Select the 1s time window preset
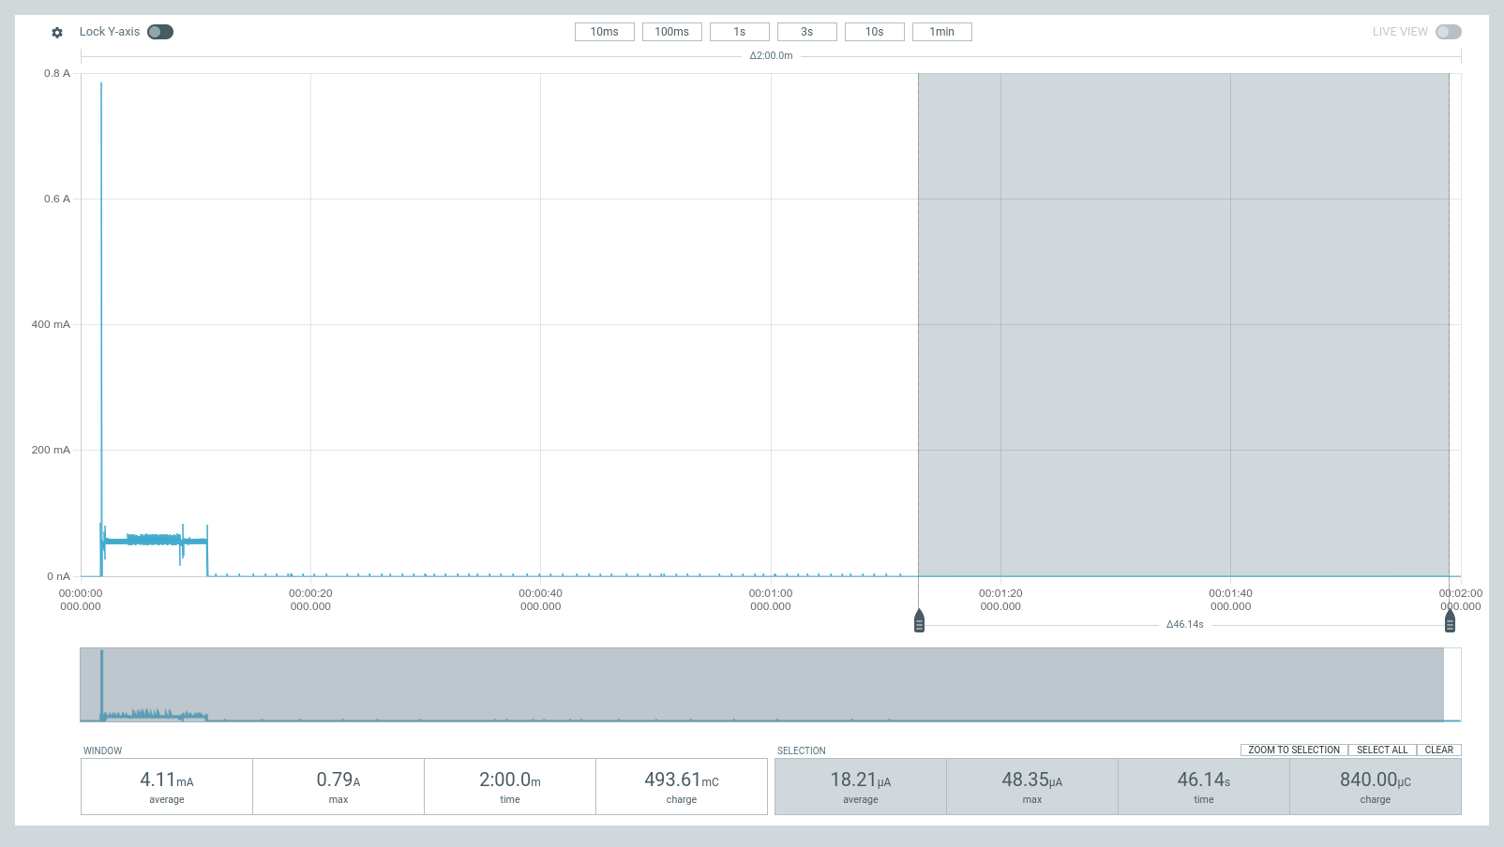This screenshot has height=847, width=1504. (x=739, y=31)
